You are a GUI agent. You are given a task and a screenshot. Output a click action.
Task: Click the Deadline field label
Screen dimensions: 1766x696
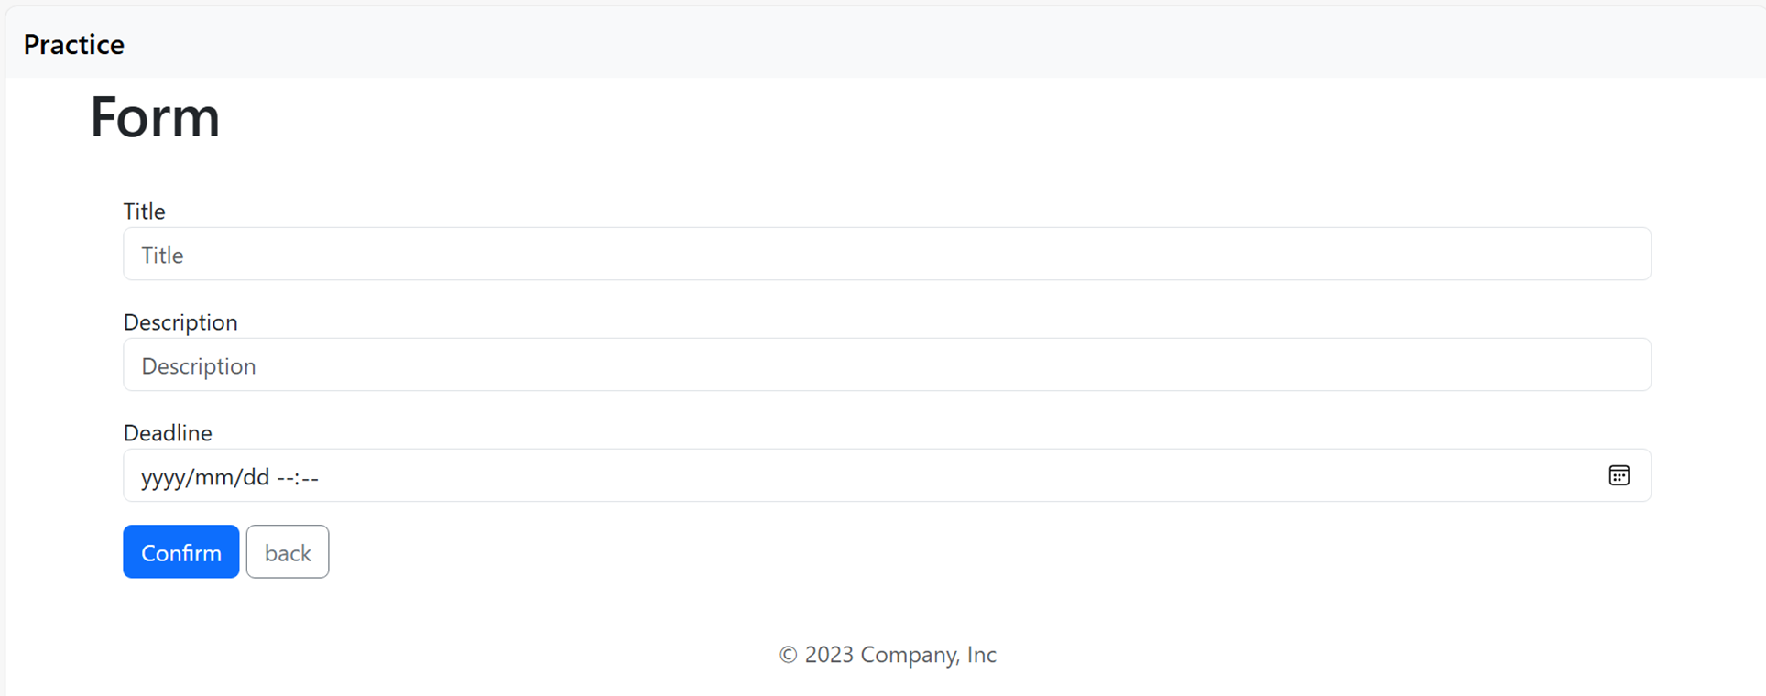168,433
